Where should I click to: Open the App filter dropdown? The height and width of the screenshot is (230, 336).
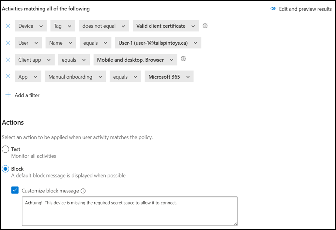(x=28, y=76)
